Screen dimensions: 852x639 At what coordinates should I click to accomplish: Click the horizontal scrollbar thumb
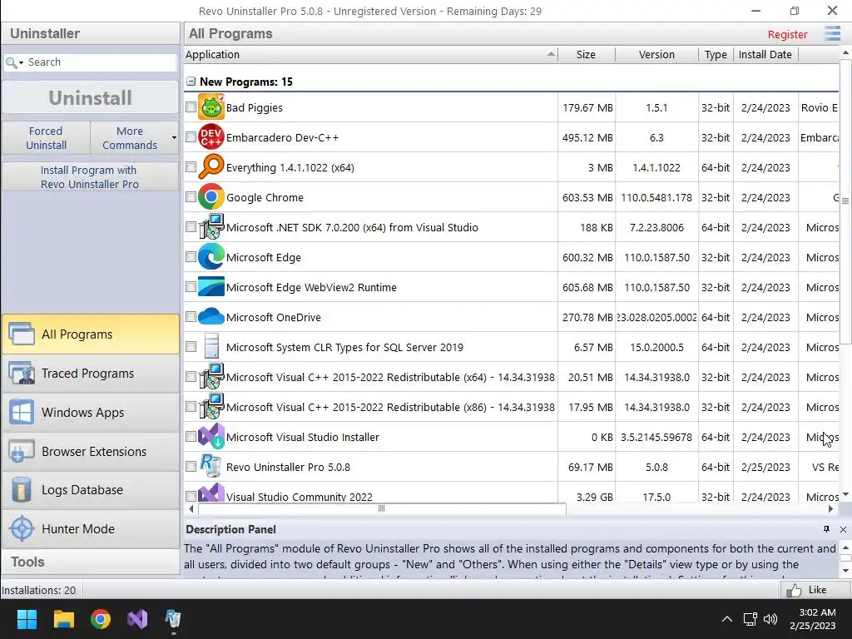382,508
